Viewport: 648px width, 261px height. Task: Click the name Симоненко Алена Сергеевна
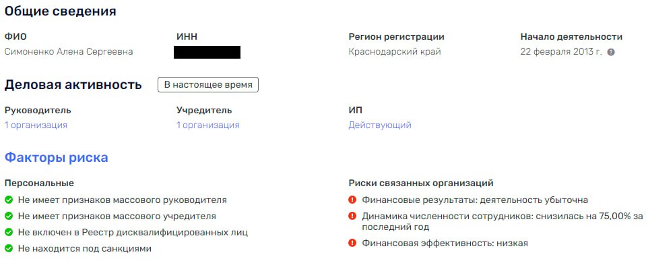click(x=69, y=52)
